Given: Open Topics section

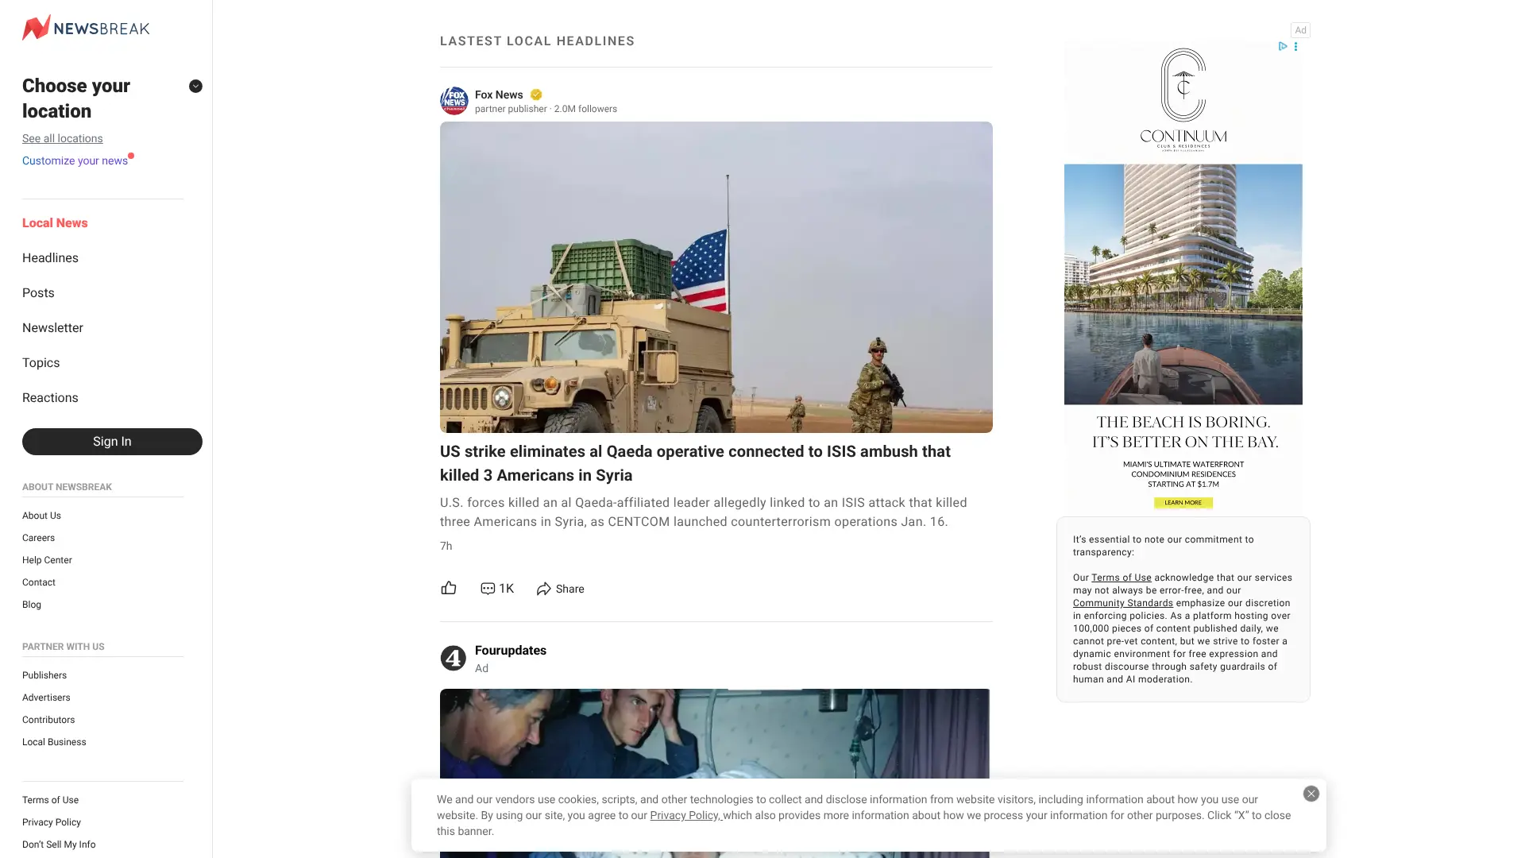Looking at the screenshot, I should coord(41,363).
